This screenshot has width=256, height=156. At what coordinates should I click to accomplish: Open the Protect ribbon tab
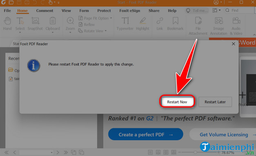coord(104,11)
